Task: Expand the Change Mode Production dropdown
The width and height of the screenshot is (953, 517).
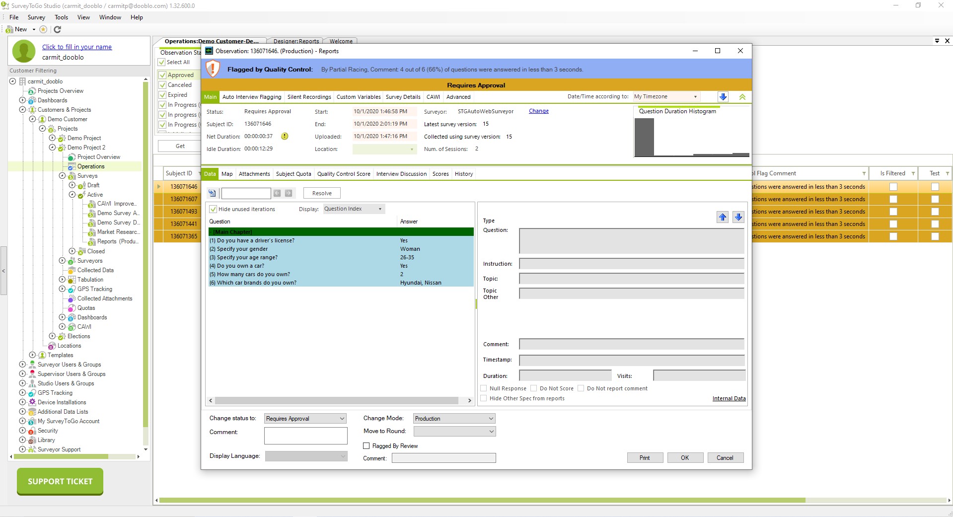Action: click(454, 419)
